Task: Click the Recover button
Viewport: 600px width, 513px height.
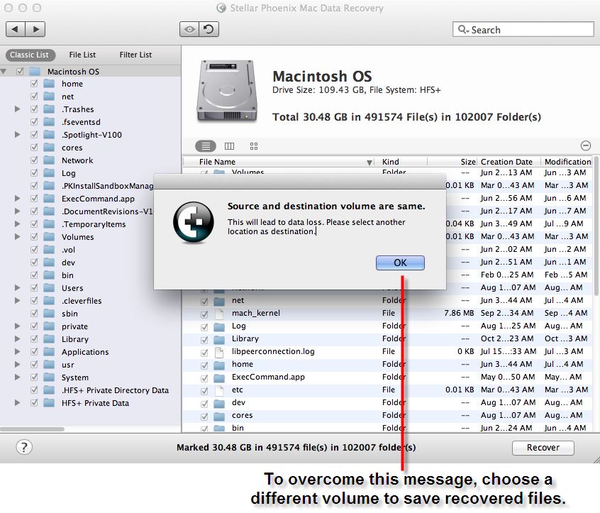Action: tap(543, 448)
